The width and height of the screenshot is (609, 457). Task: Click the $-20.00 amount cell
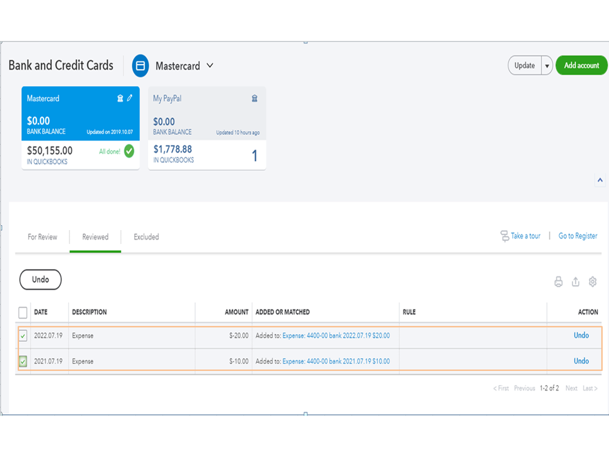coord(239,336)
